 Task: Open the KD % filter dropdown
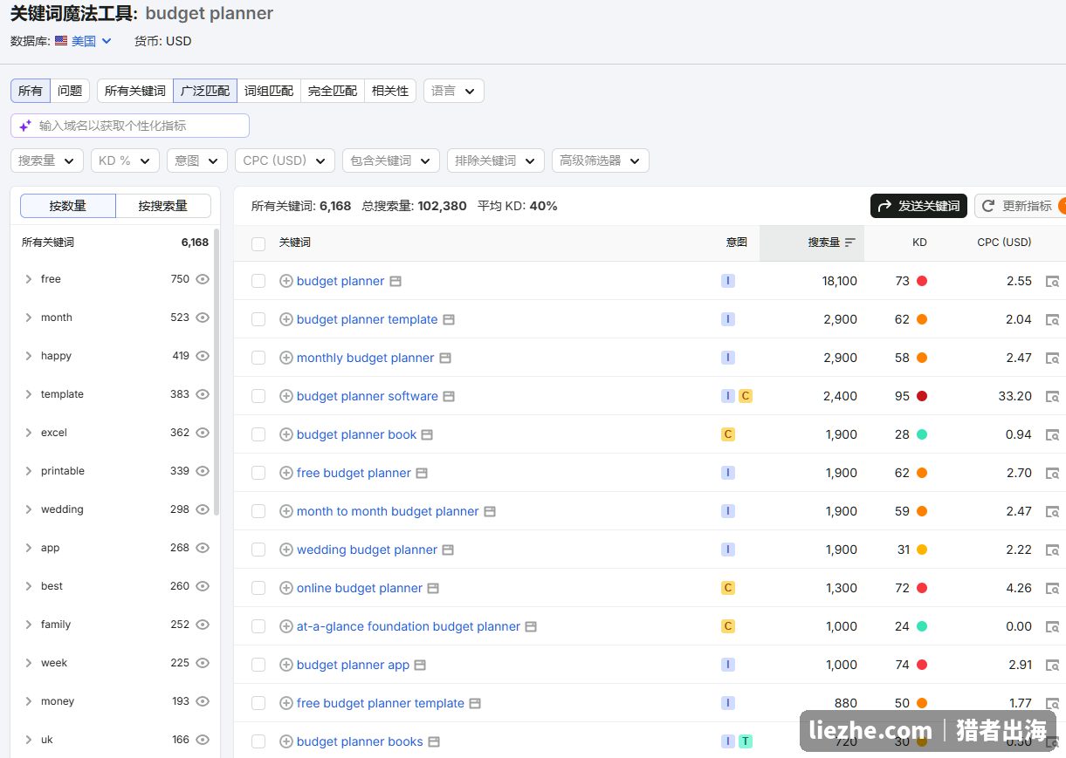(125, 160)
